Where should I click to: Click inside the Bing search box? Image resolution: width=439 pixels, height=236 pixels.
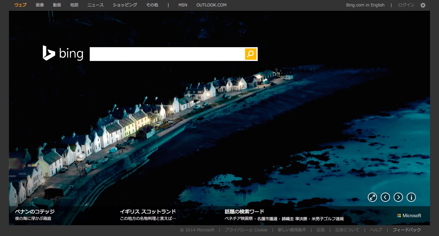[167, 54]
